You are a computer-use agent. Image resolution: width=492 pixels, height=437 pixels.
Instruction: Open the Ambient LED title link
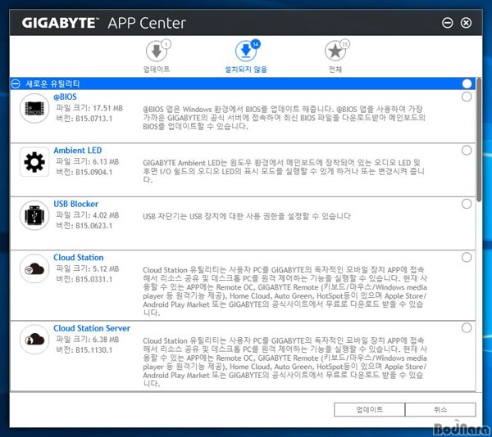(78, 151)
